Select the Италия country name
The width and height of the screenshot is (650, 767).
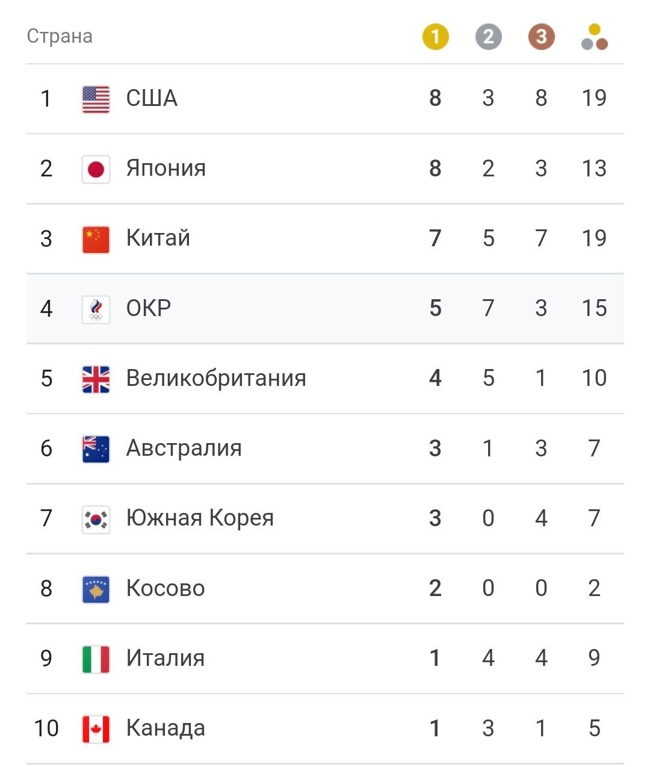pyautogui.click(x=165, y=658)
